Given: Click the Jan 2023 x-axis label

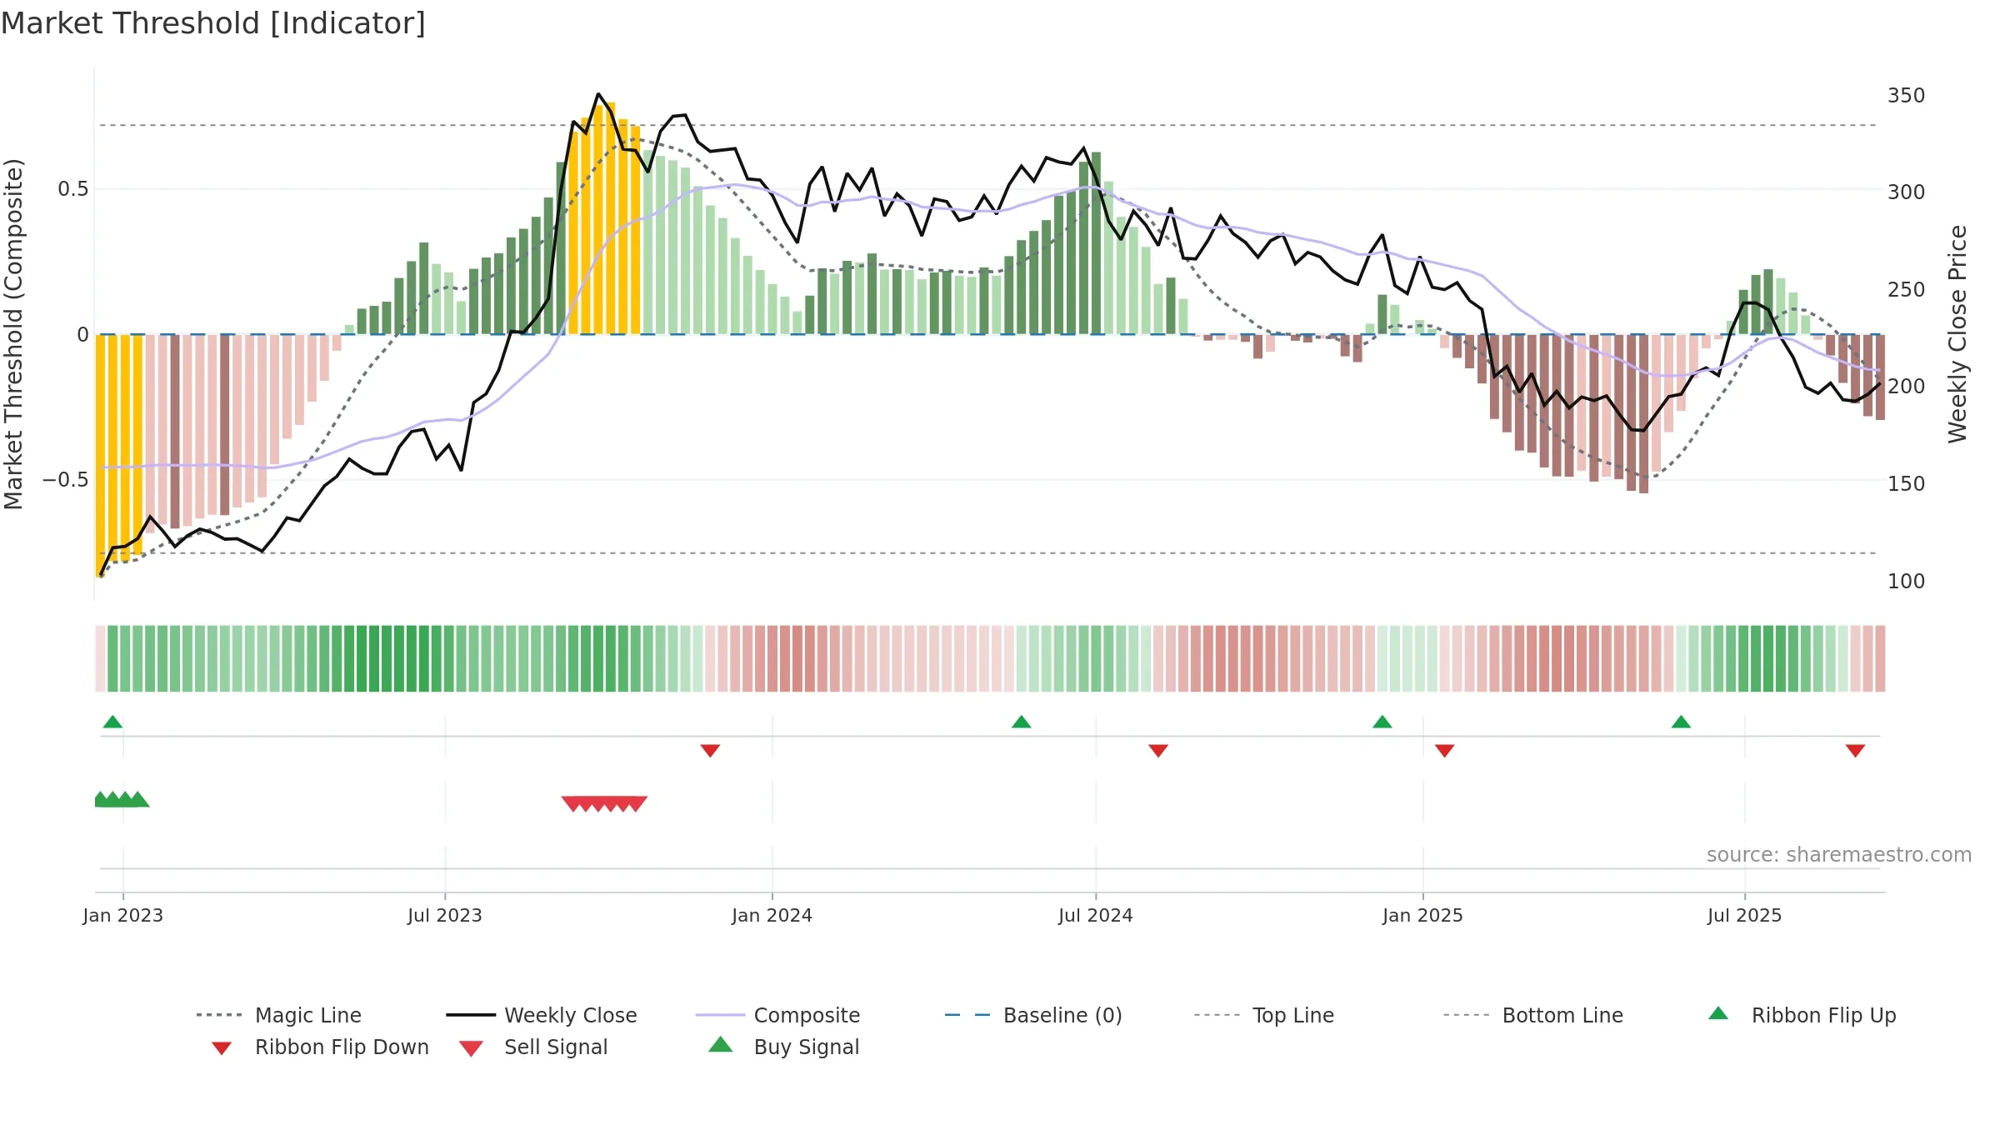Looking at the screenshot, I should pyautogui.click(x=123, y=915).
